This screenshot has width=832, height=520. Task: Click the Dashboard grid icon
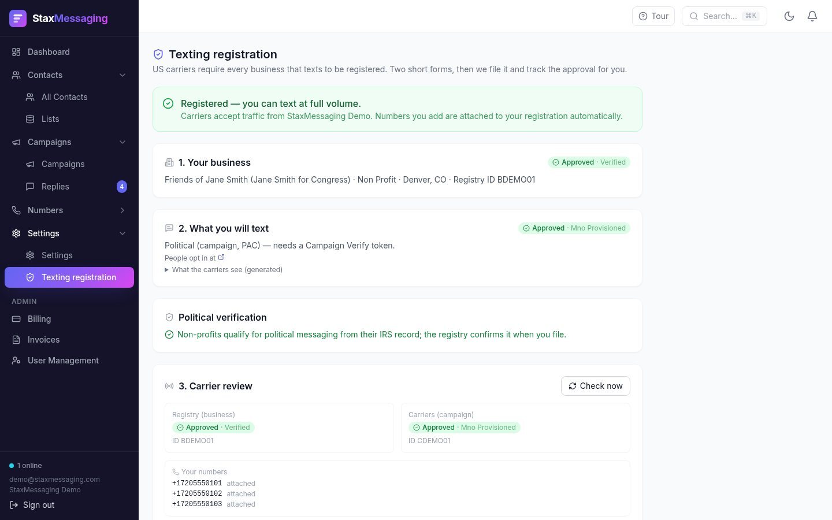click(x=16, y=52)
